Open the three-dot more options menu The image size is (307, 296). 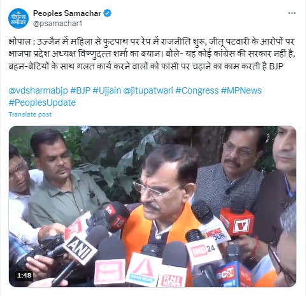click(x=292, y=13)
